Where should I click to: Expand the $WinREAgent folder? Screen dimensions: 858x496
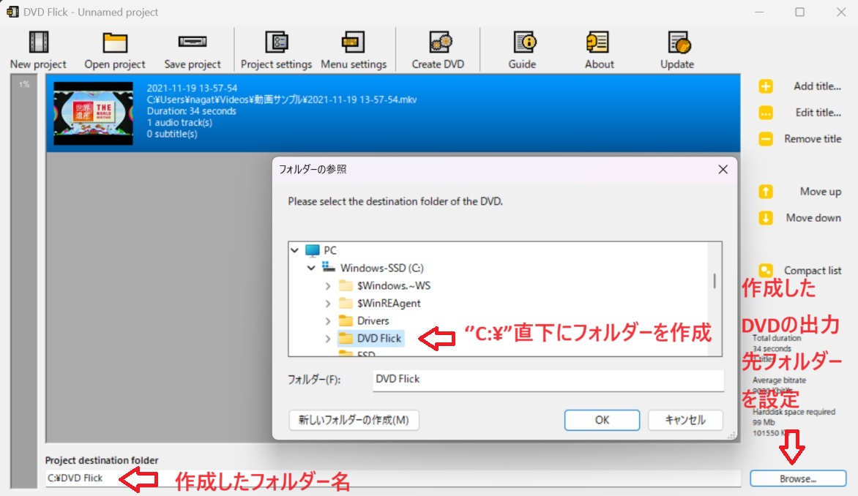[x=327, y=304]
